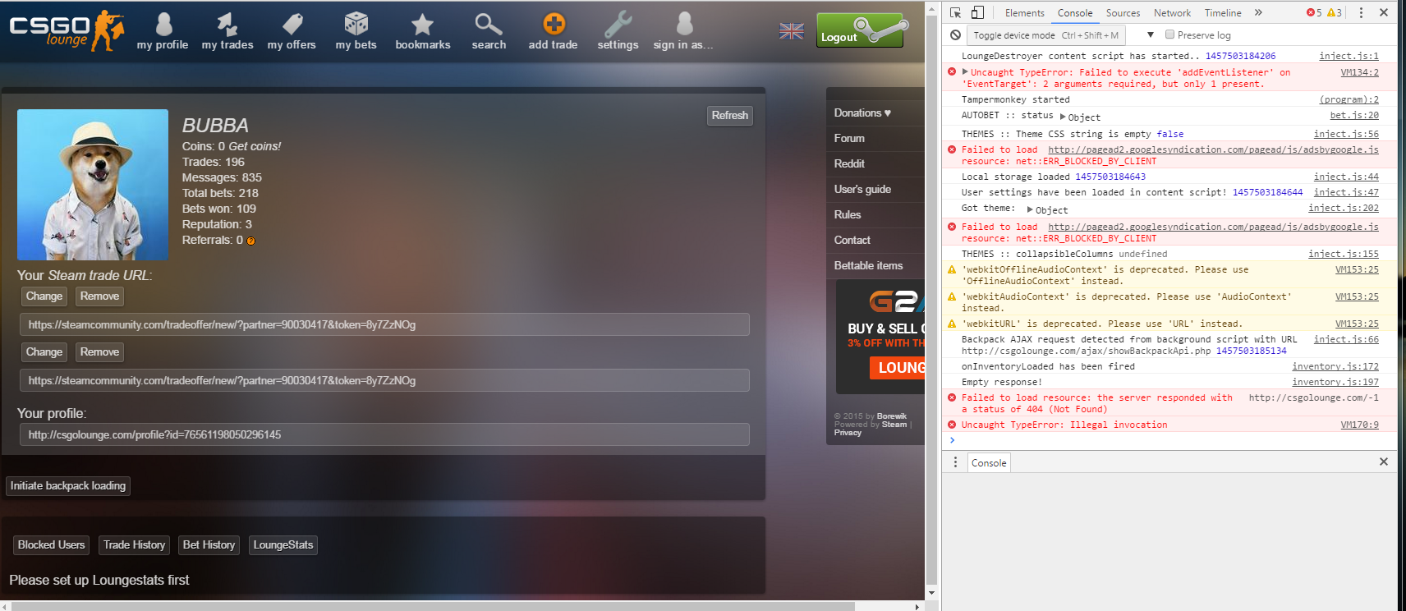This screenshot has width=1406, height=611.
Task: Open Trade History
Action: [134, 544]
